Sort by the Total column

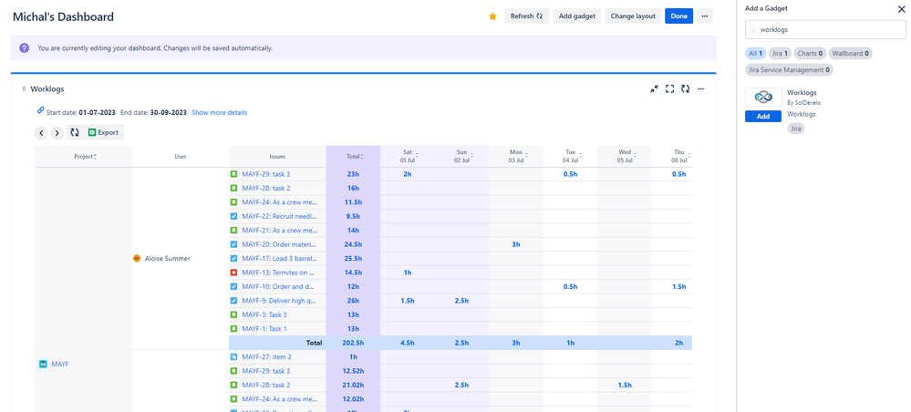(x=351, y=157)
